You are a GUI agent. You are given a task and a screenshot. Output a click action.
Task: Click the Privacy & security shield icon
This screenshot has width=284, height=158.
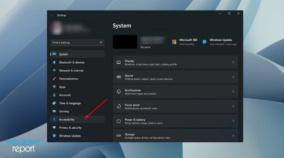54,128
